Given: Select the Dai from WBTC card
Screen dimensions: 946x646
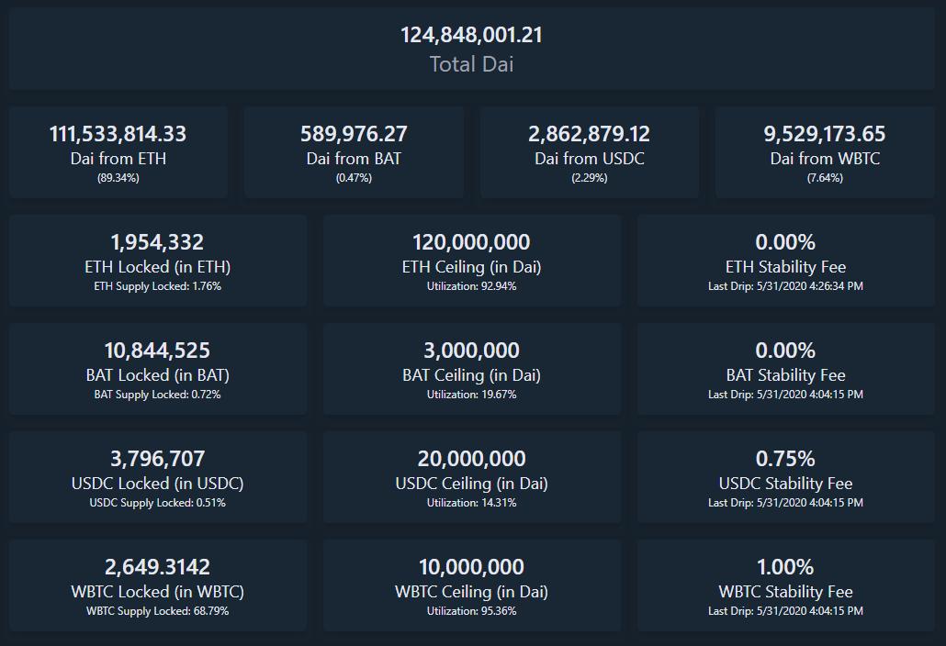Looking at the screenshot, I should pyautogui.click(x=825, y=152).
